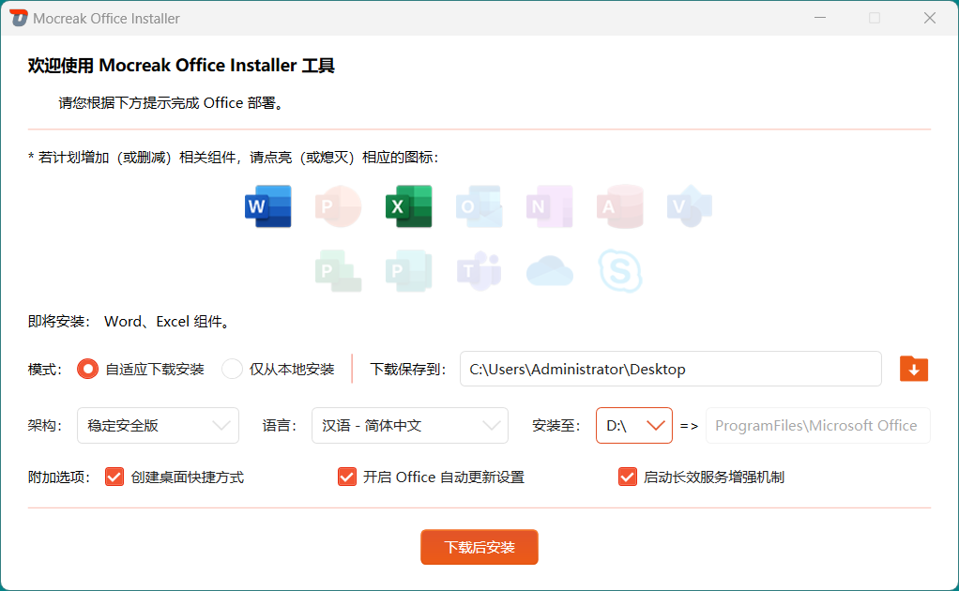Click the orange download folder browse icon
This screenshot has width=959, height=591.
914,369
